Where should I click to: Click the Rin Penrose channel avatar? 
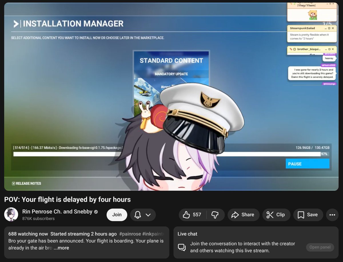(x=11, y=215)
